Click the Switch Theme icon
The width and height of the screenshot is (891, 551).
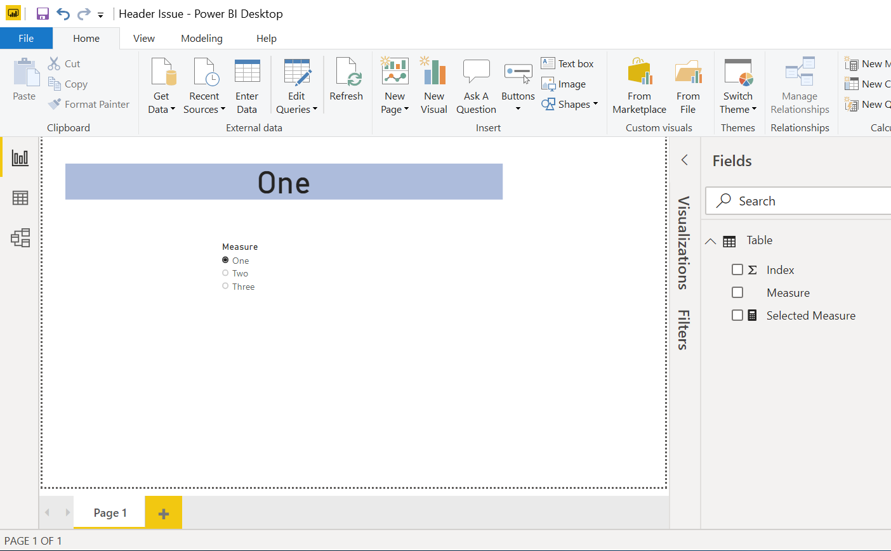point(738,72)
